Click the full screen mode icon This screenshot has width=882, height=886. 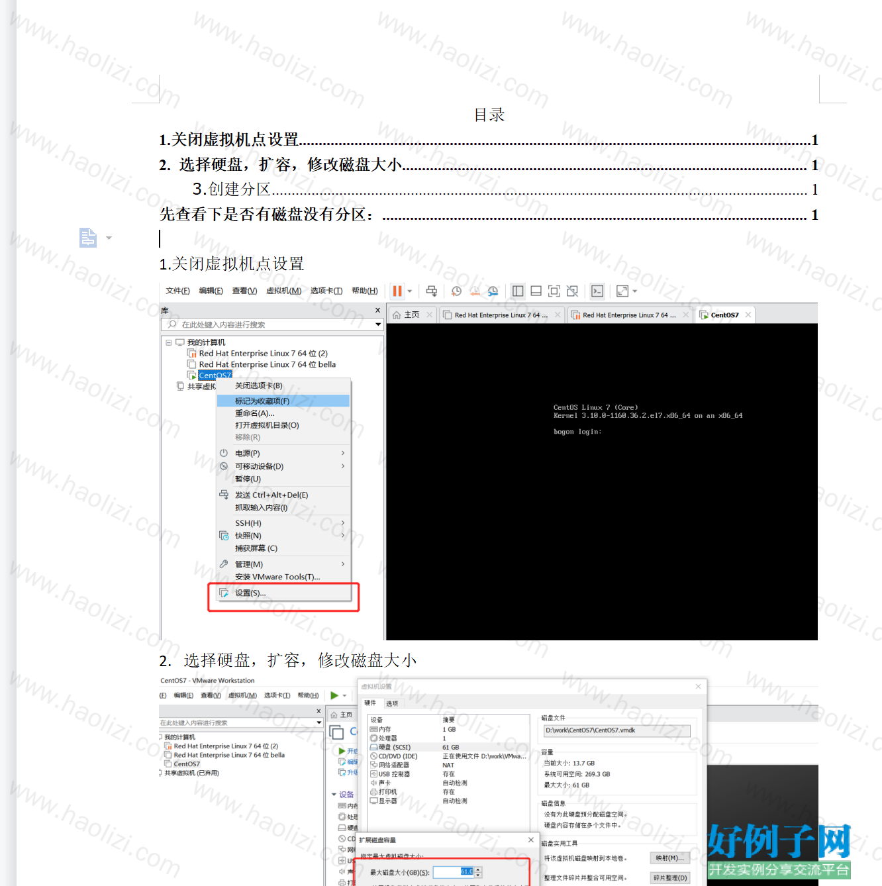554,291
